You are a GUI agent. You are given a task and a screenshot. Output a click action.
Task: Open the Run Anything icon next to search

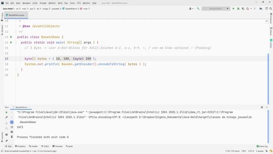click(267, 9)
